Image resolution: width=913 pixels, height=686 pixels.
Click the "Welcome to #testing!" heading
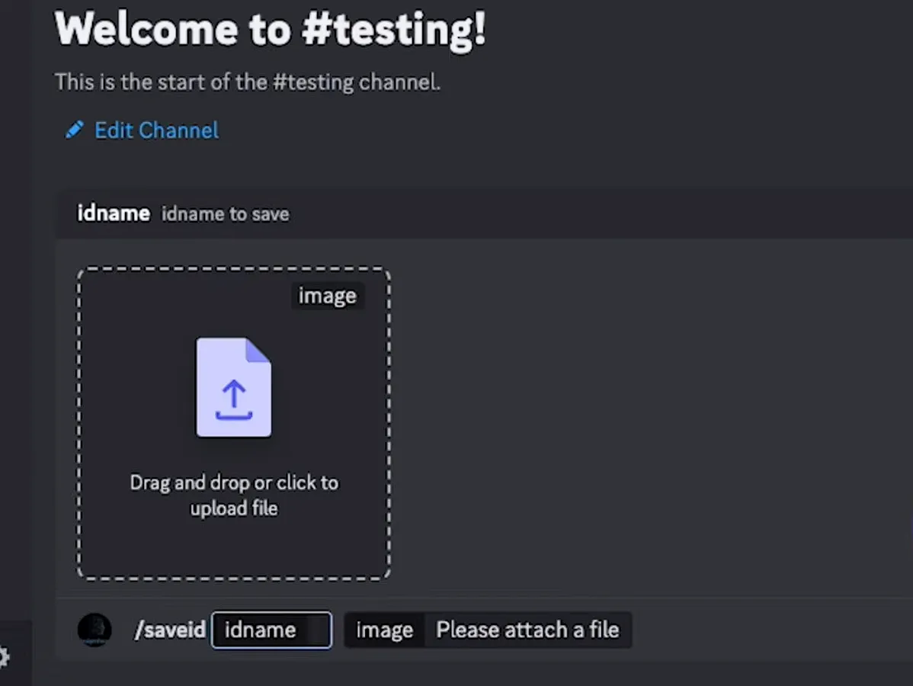pyautogui.click(x=270, y=30)
